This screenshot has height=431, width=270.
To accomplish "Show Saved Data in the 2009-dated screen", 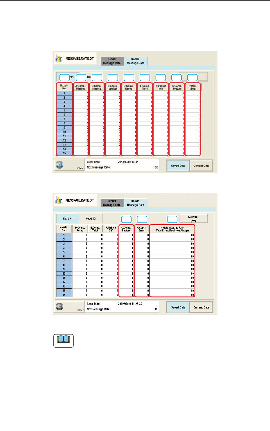I will tap(178, 307).
